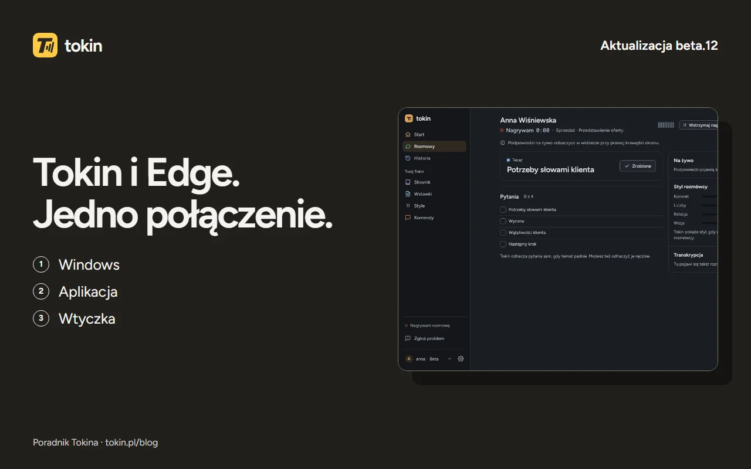Click the Anna Wiśniewska conversation title

(528, 120)
